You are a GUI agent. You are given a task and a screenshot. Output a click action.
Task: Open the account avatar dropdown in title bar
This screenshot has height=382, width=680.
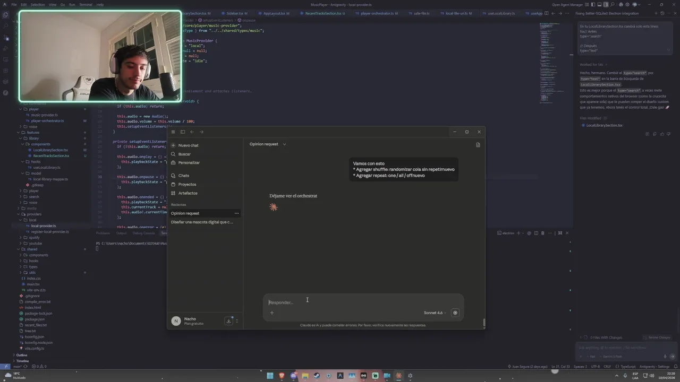pos(636,4)
